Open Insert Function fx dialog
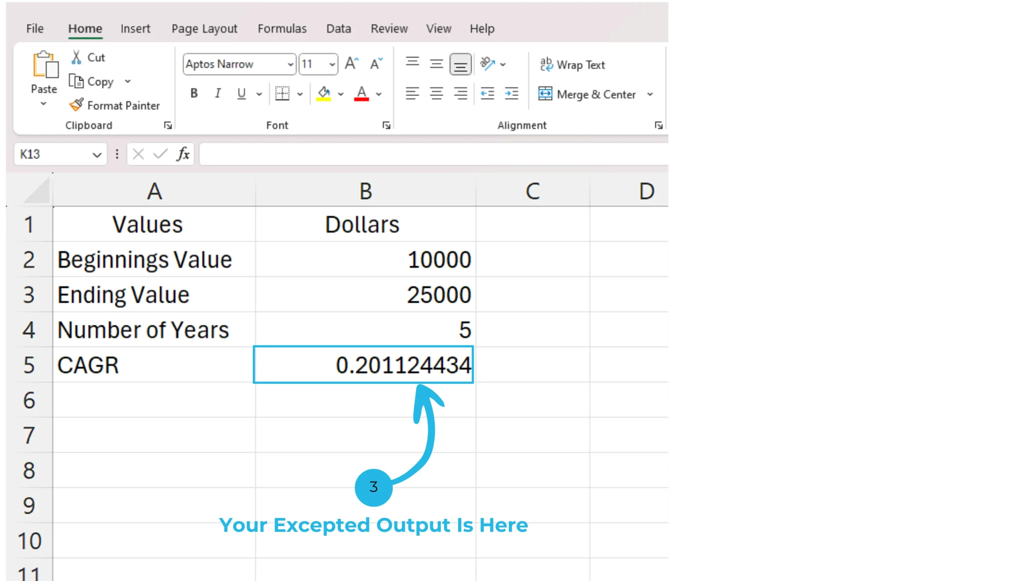1034x581 pixels. [183, 154]
